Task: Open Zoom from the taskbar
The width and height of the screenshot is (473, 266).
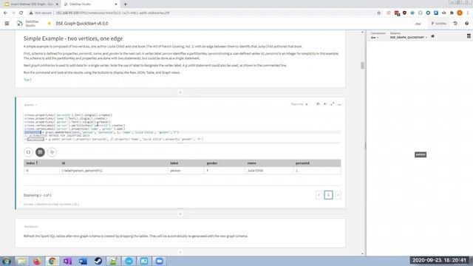Action: [x=160, y=261]
